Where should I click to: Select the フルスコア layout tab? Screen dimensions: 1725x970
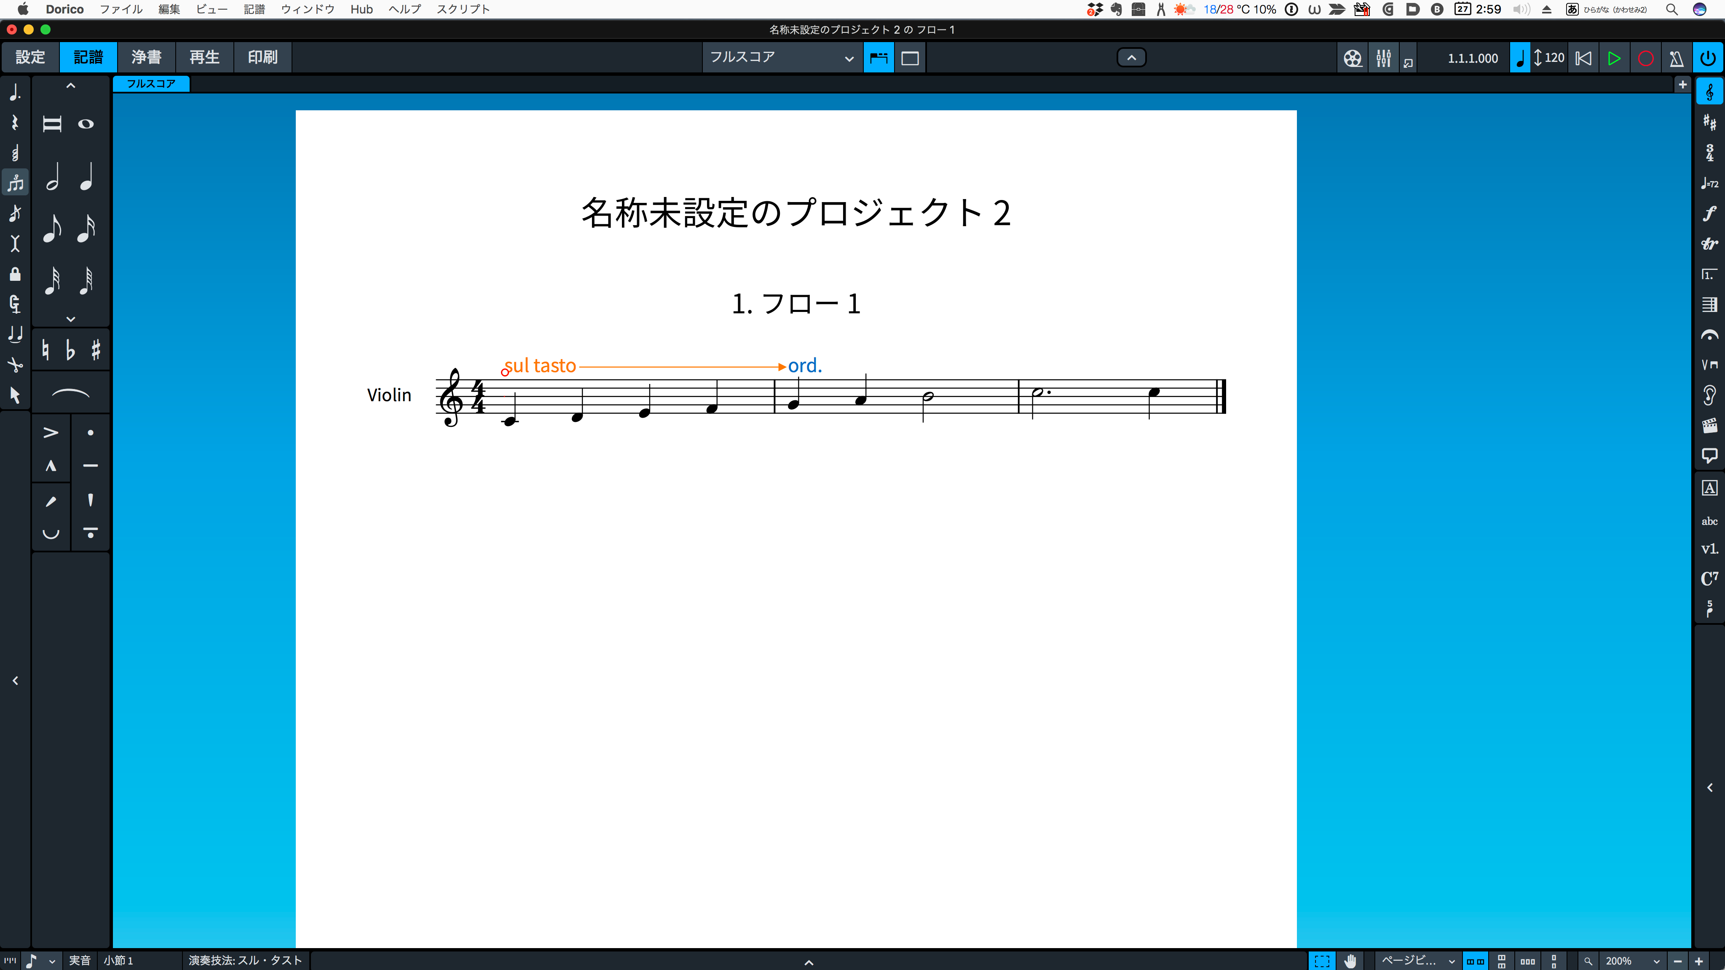151,84
